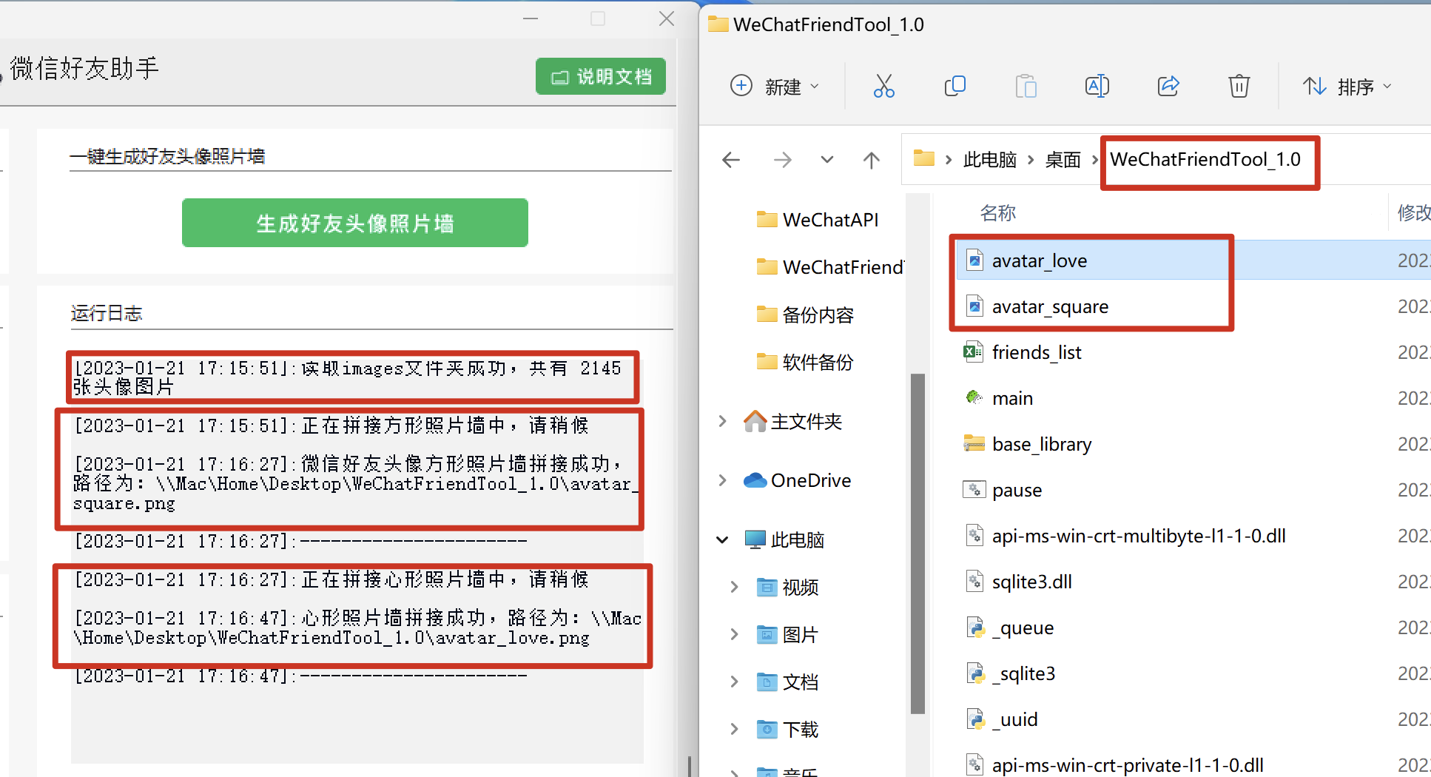
Task: Click the navigation pane vertical scrollbar
Action: click(x=917, y=544)
